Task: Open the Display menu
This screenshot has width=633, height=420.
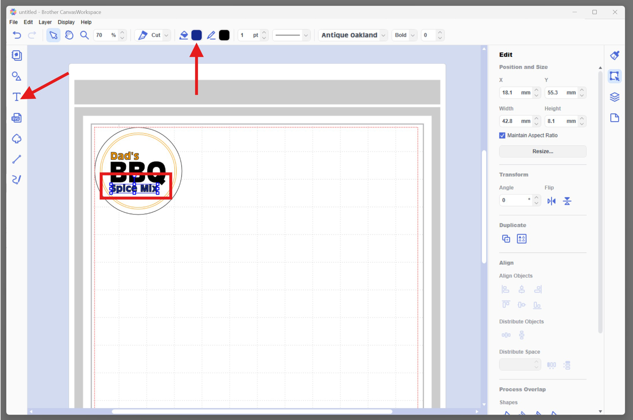Action: (x=66, y=22)
